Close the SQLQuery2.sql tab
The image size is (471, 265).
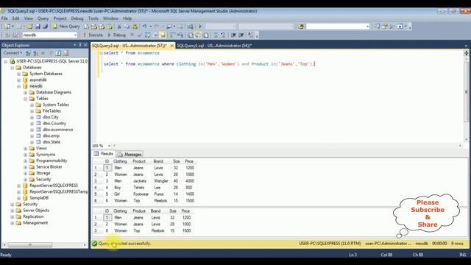(171, 46)
